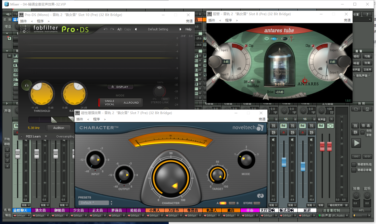376x224 pixels.
Task: Tick the 隐藏总音量 checkbox
Action: point(354,170)
